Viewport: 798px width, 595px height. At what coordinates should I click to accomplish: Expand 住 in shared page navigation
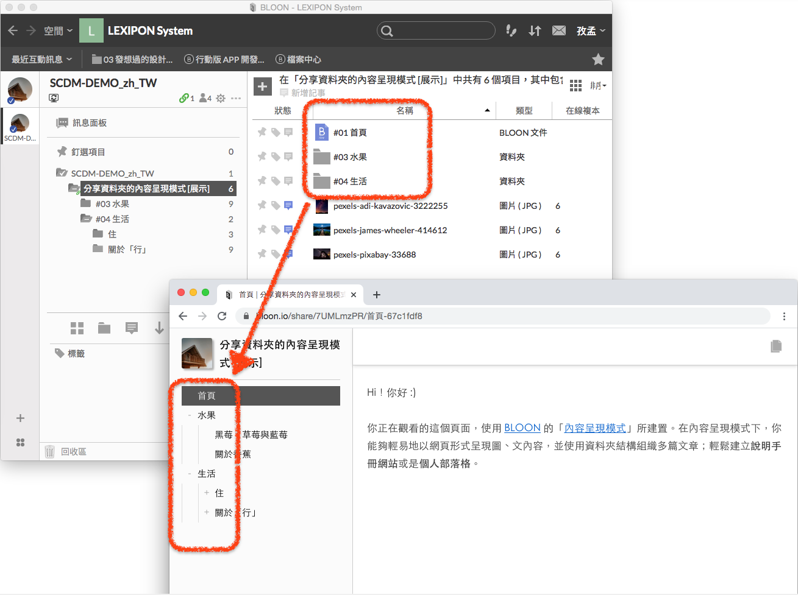click(207, 493)
